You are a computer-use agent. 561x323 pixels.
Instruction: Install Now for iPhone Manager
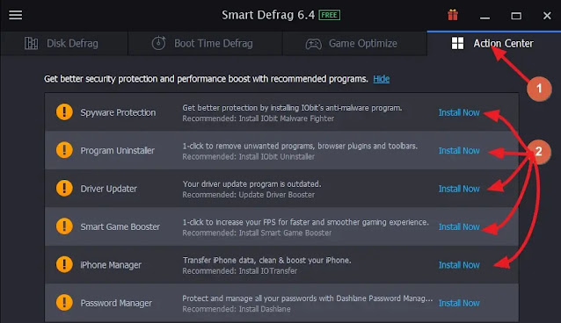[459, 265]
